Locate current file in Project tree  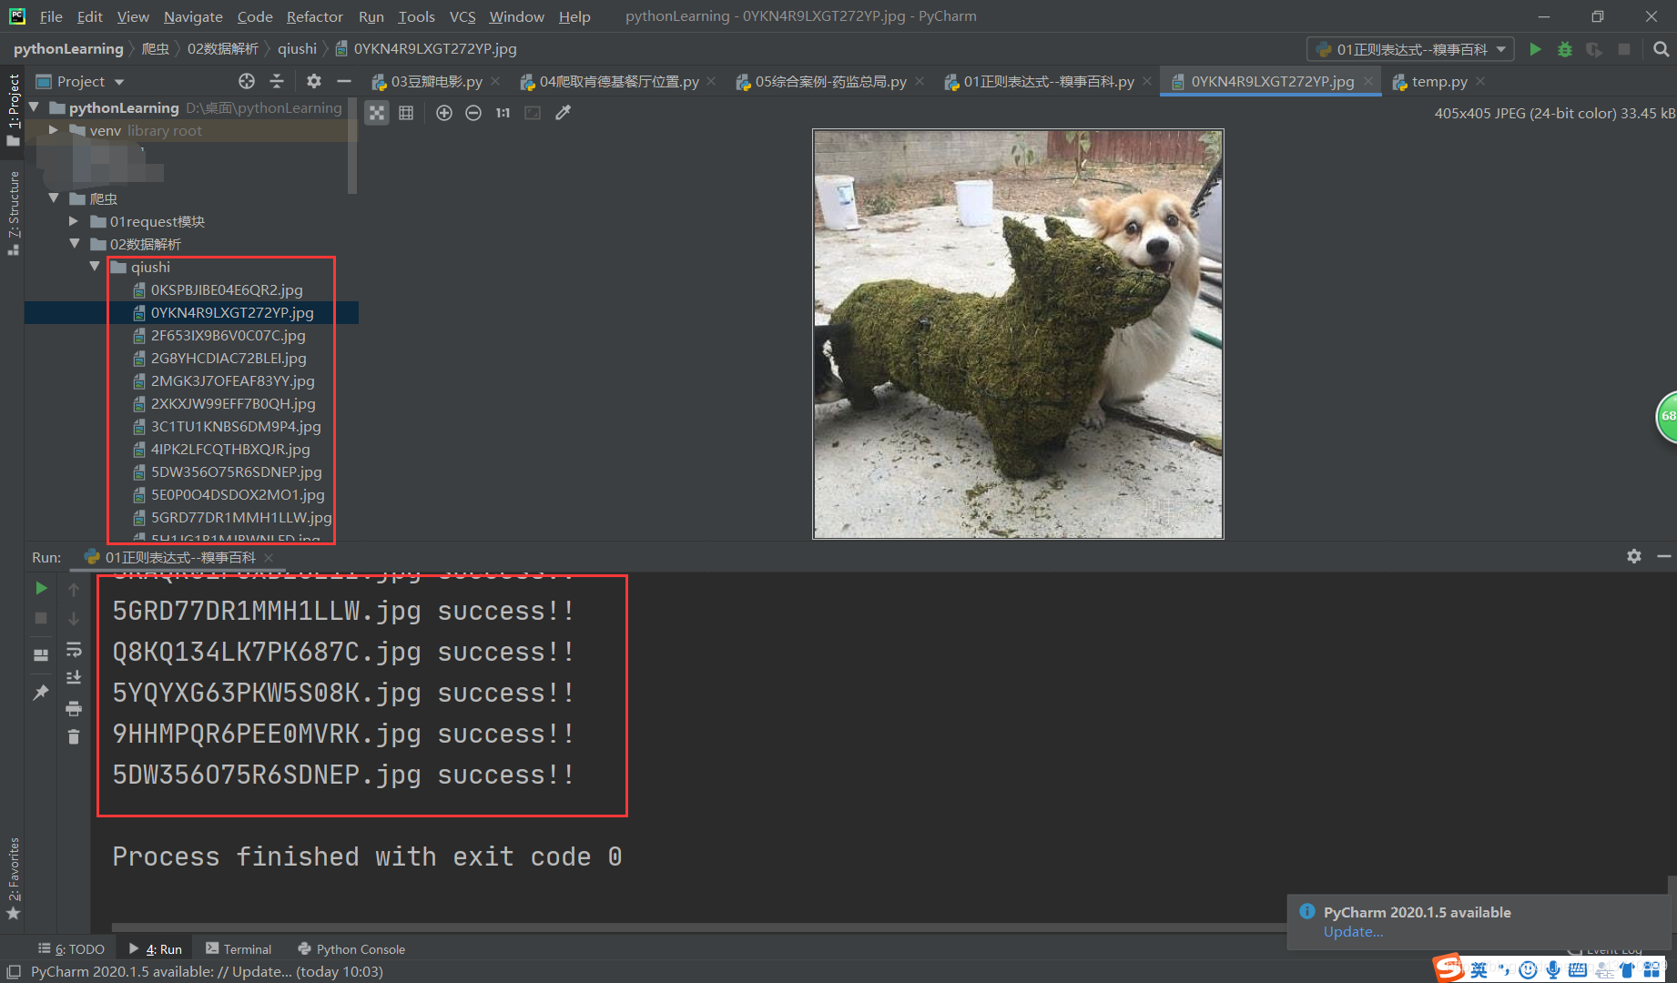pyautogui.click(x=247, y=81)
